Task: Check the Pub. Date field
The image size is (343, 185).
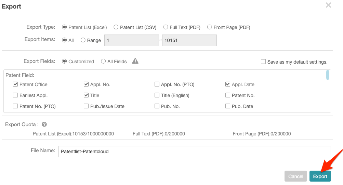Action: tap(228, 106)
